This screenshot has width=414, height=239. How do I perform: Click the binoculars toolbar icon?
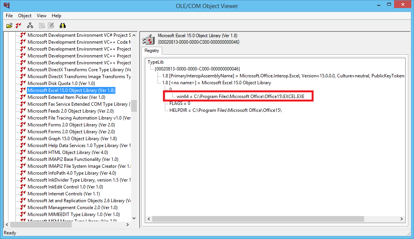[62, 26]
